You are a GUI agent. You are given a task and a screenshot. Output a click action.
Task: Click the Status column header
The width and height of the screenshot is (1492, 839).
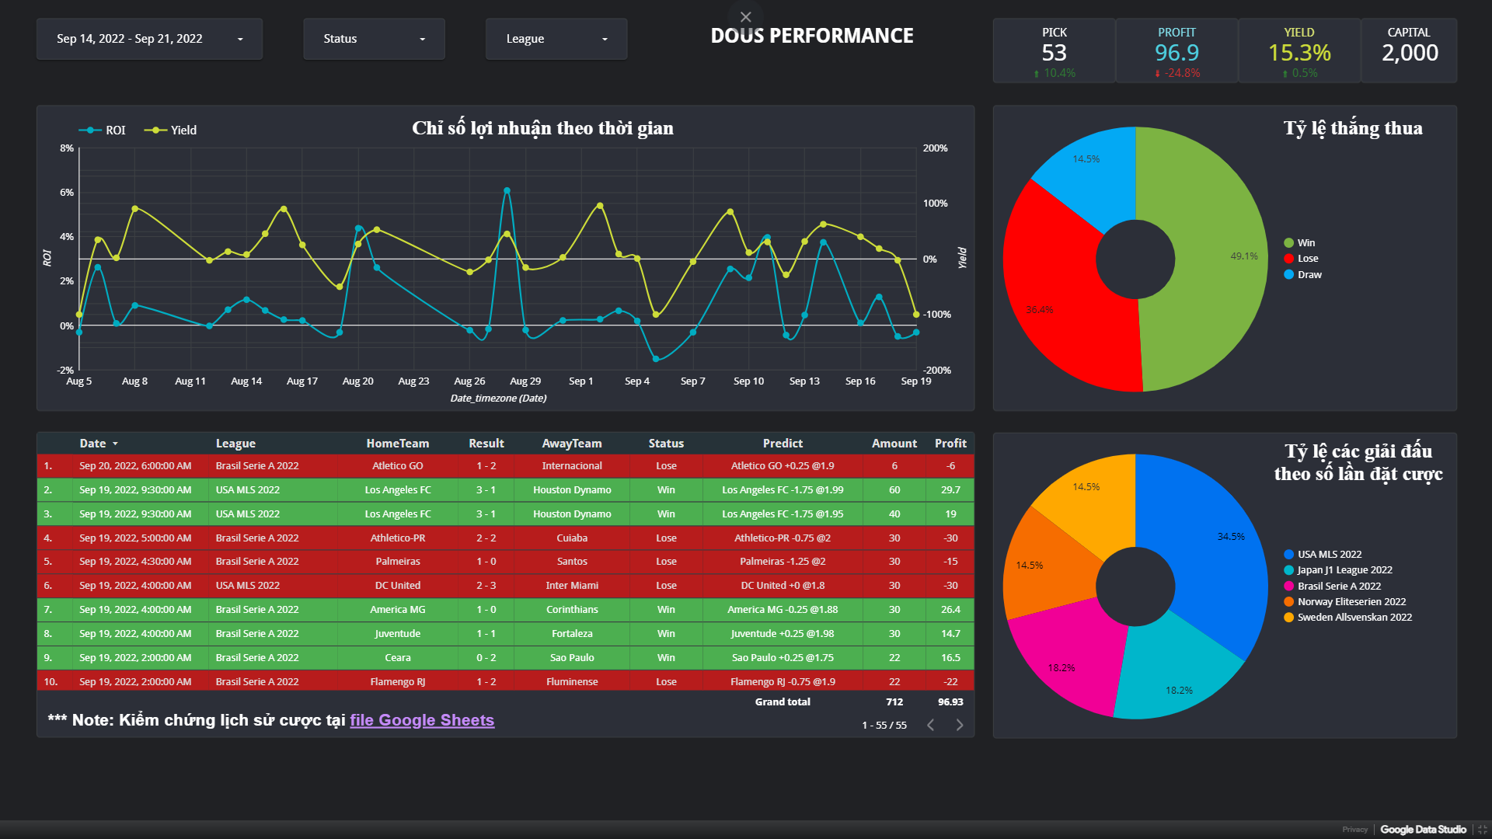click(666, 444)
